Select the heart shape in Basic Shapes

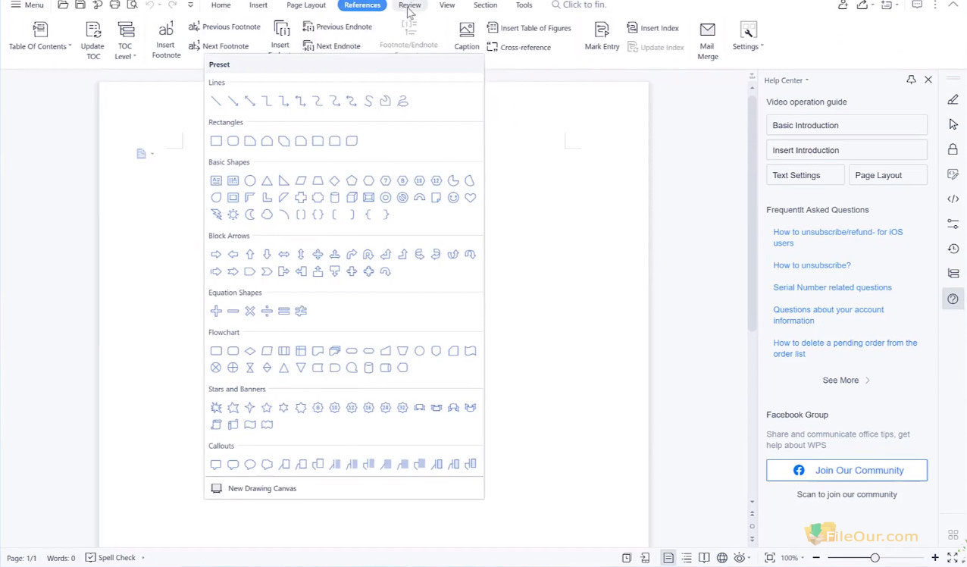coord(470,198)
